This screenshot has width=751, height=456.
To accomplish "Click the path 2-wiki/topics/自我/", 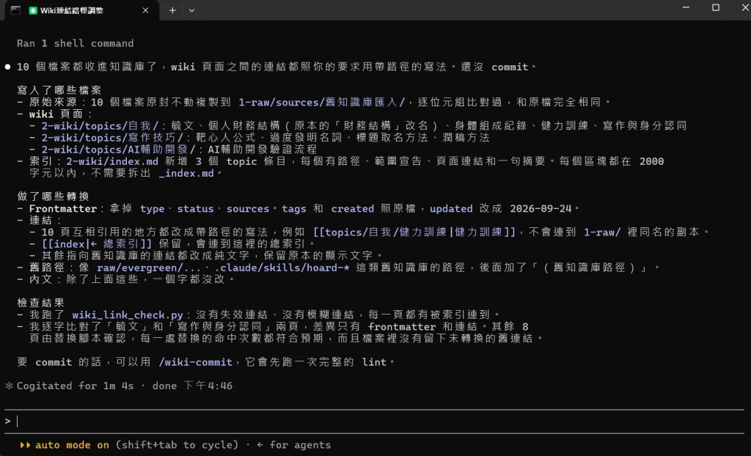I will 100,125.
